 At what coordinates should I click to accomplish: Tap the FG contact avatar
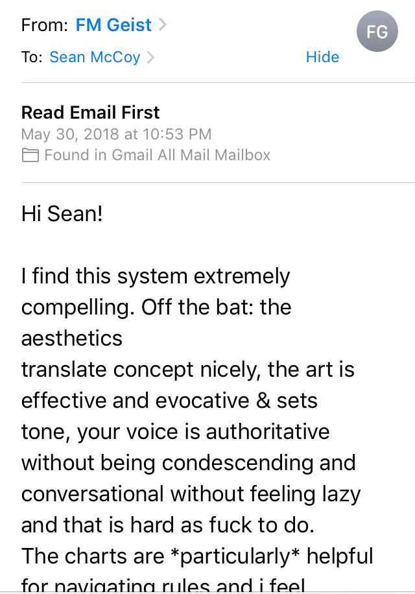377,31
